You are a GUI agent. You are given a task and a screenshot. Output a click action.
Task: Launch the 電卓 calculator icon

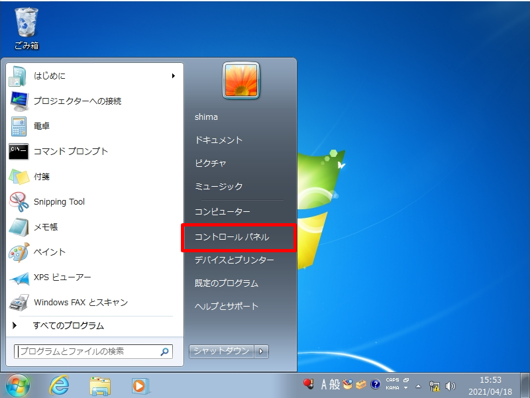[x=19, y=126]
